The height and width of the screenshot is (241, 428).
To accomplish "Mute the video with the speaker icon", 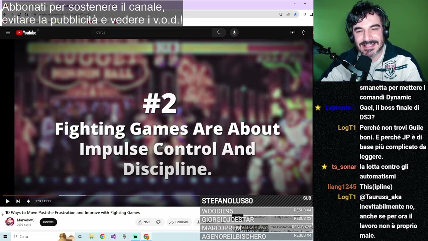I will tap(28, 201).
